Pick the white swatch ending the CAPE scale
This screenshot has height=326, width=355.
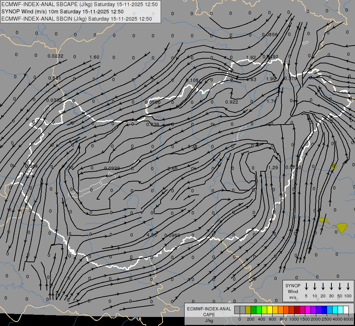coord(346,310)
